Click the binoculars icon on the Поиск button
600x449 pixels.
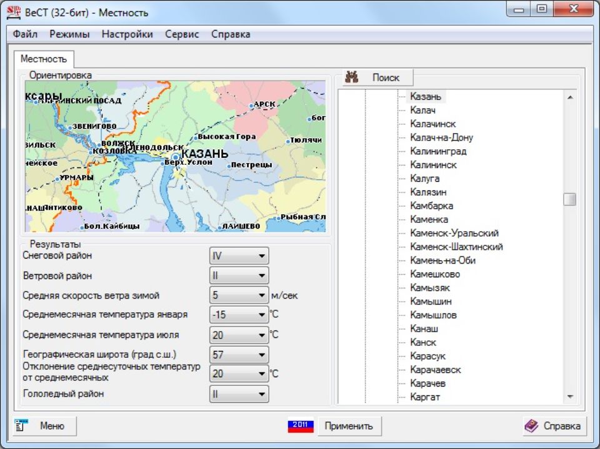352,77
